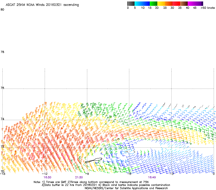This screenshot has width=216, height=190.
Task: Click 'Black wind barbs indicate possible contamination' note
Action: (136, 185)
